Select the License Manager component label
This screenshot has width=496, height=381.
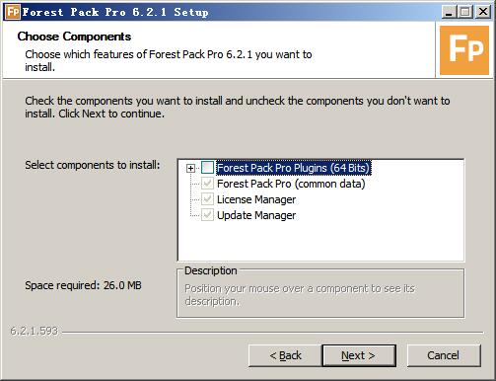256,199
